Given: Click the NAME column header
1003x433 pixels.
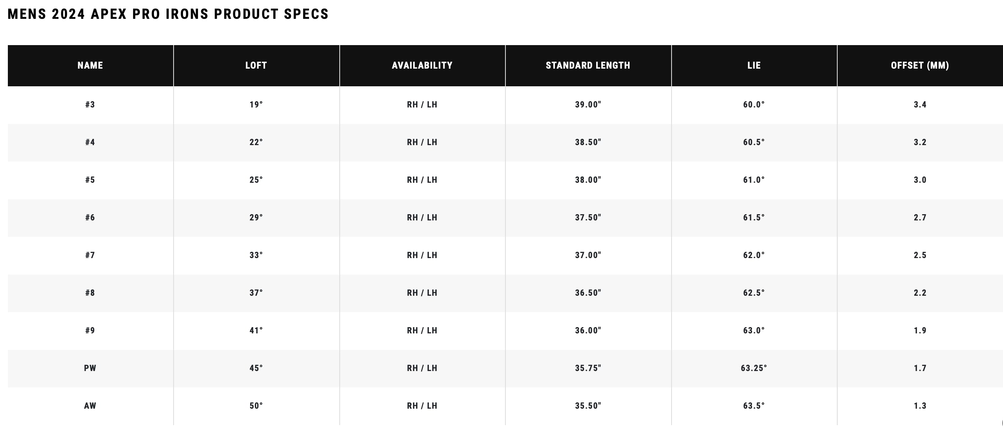Looking at the screenshot, I should [x=90, y=65].
